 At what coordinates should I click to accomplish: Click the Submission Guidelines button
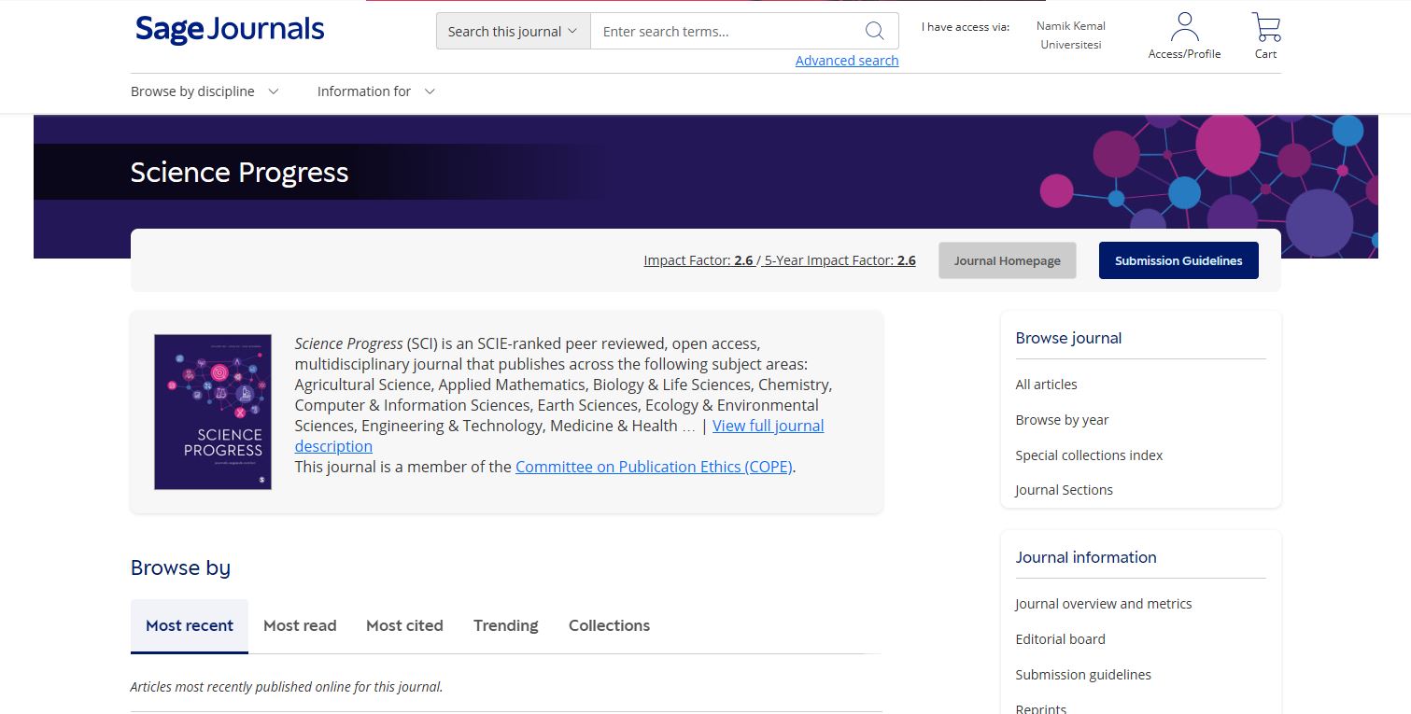[1178, 260]
